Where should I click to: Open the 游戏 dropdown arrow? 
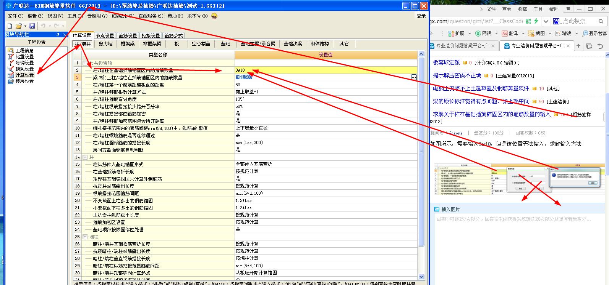(577, 34)
